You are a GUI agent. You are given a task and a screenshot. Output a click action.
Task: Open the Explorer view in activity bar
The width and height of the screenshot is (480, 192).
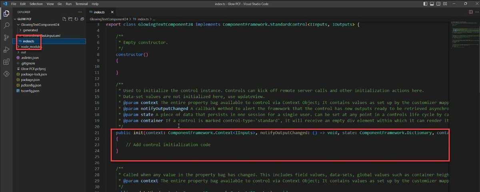(6, 14)
